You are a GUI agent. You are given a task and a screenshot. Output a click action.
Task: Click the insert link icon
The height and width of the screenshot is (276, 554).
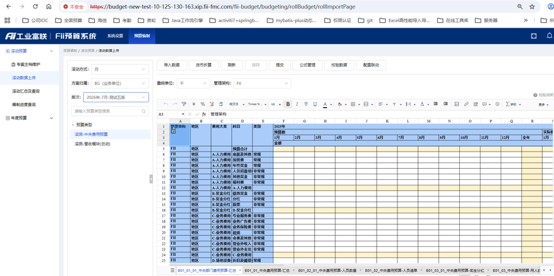[466, 104]
